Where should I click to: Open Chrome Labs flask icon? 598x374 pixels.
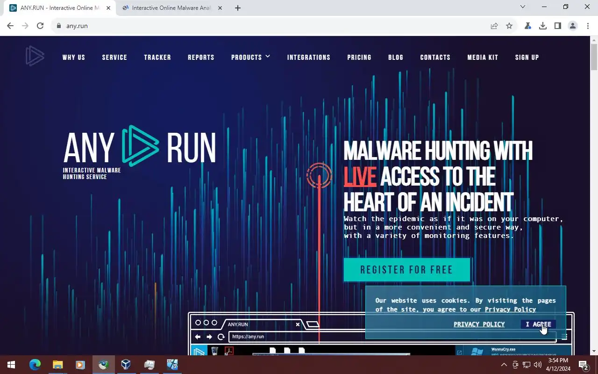528,26
